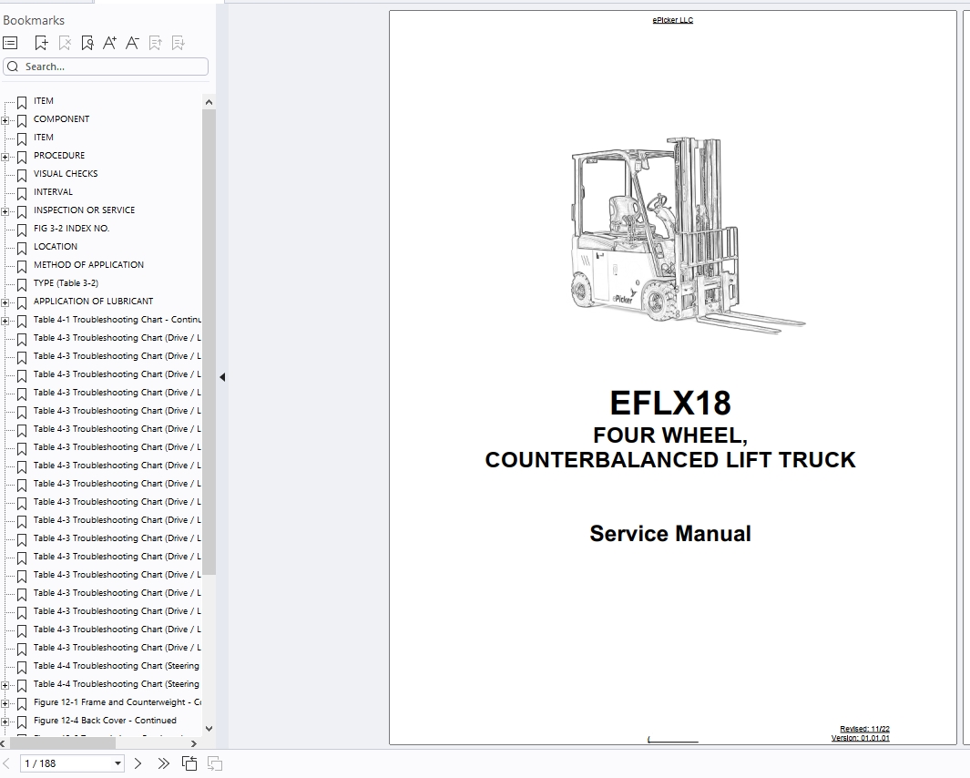
Task: Collapse the bookmarks panel with the arrow handle
Action: tap(222, 377)
